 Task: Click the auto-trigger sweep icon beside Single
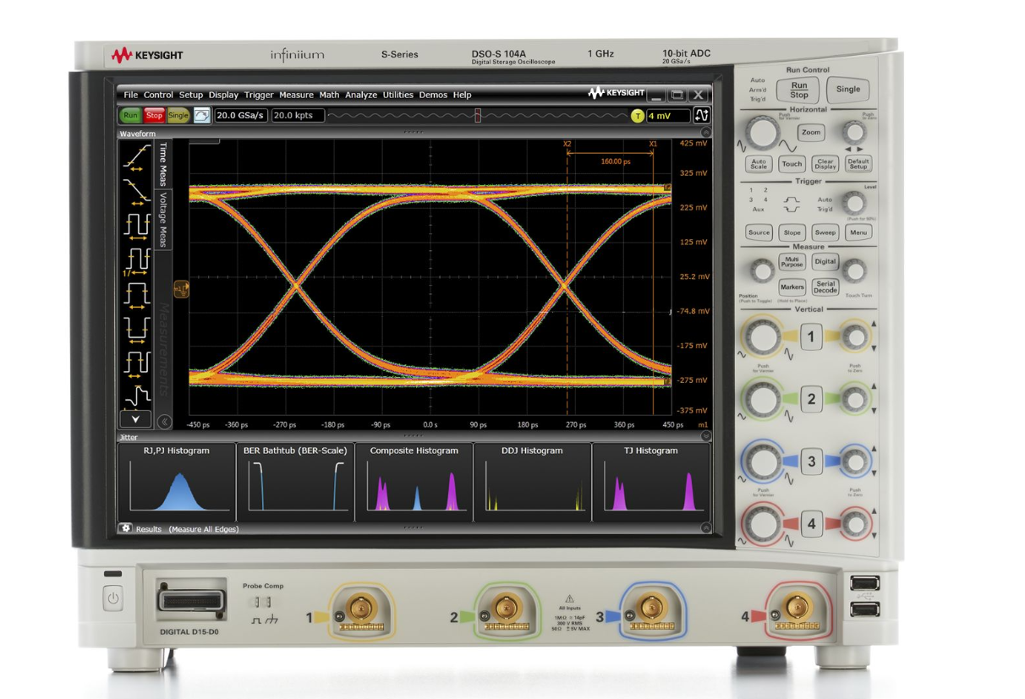point(203,116)
